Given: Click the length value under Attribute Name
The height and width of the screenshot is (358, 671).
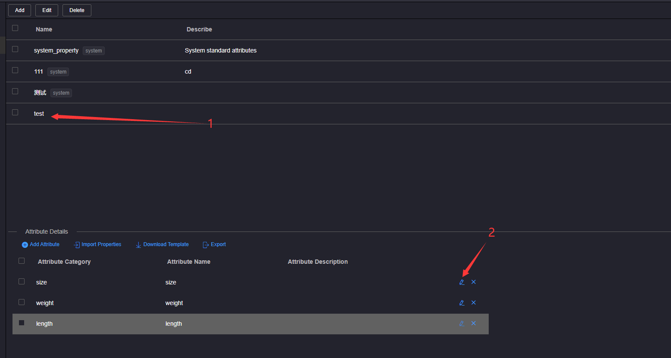Looking at the screenshot, I should tap(174, 324).
